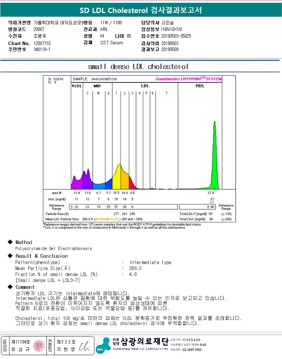Click the HDL column header in the chart
The width and height of the screenshot is (282, 359).
click(x=200, y=86)
